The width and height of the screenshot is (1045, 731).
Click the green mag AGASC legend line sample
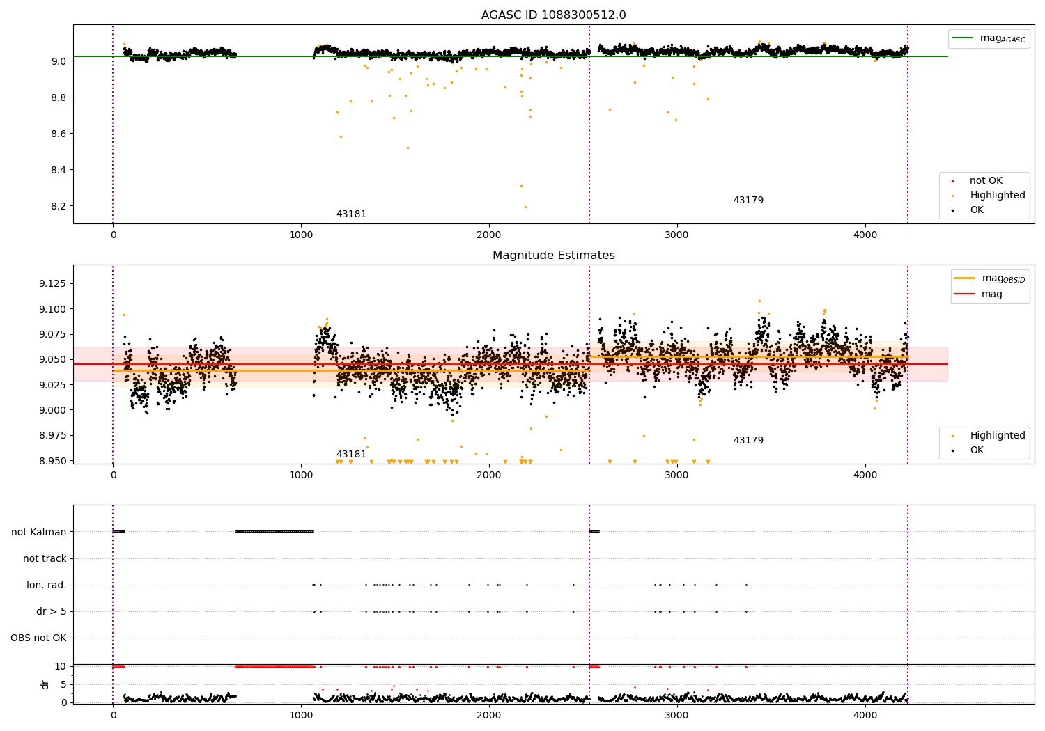[963, 38]
